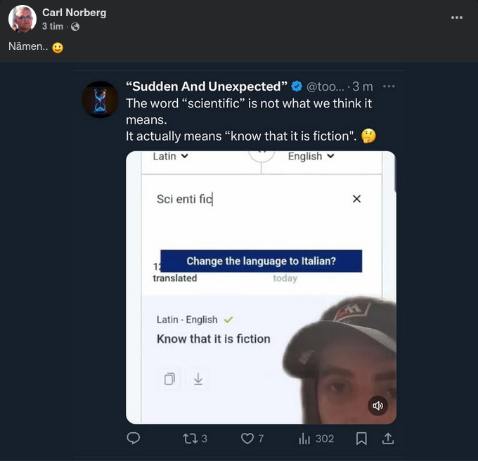This screenshot has height=461, width=478.
Task: Click the retweet icon
Action: point(190,439)
